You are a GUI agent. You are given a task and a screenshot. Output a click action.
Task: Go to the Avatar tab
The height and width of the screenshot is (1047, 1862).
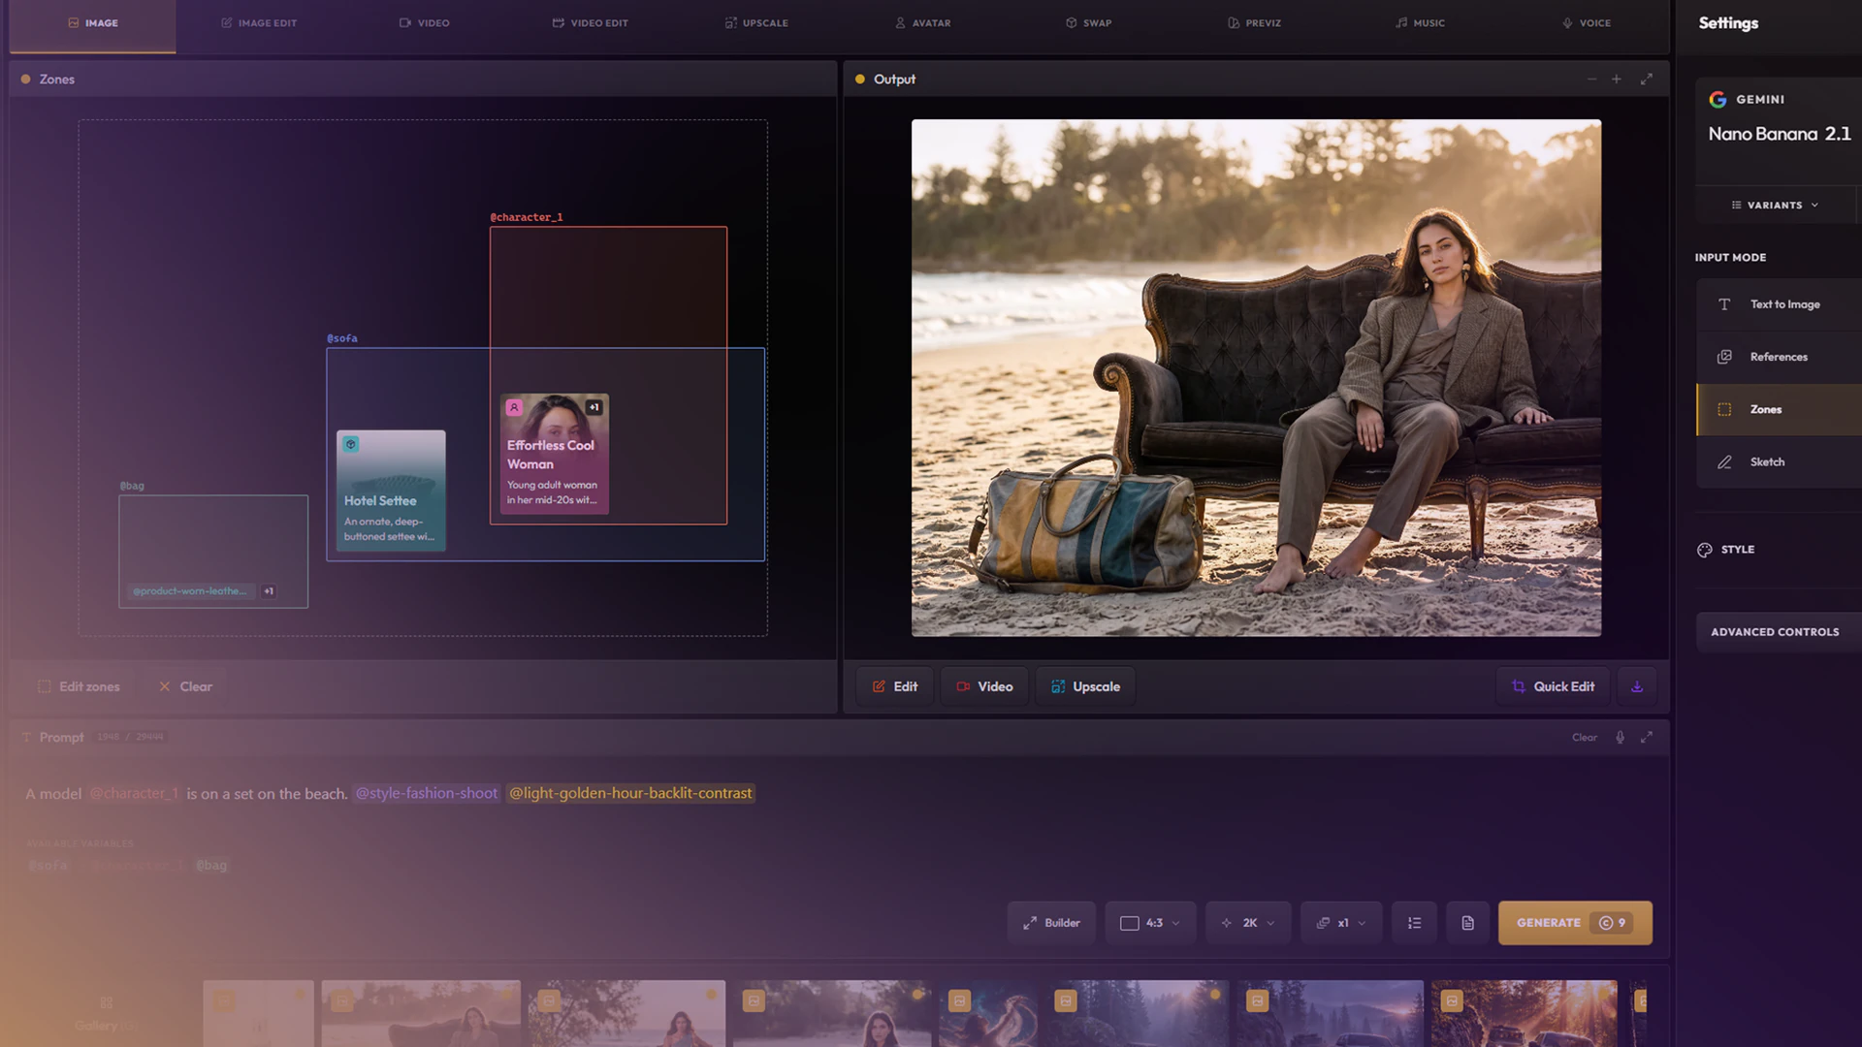point(923,22)
